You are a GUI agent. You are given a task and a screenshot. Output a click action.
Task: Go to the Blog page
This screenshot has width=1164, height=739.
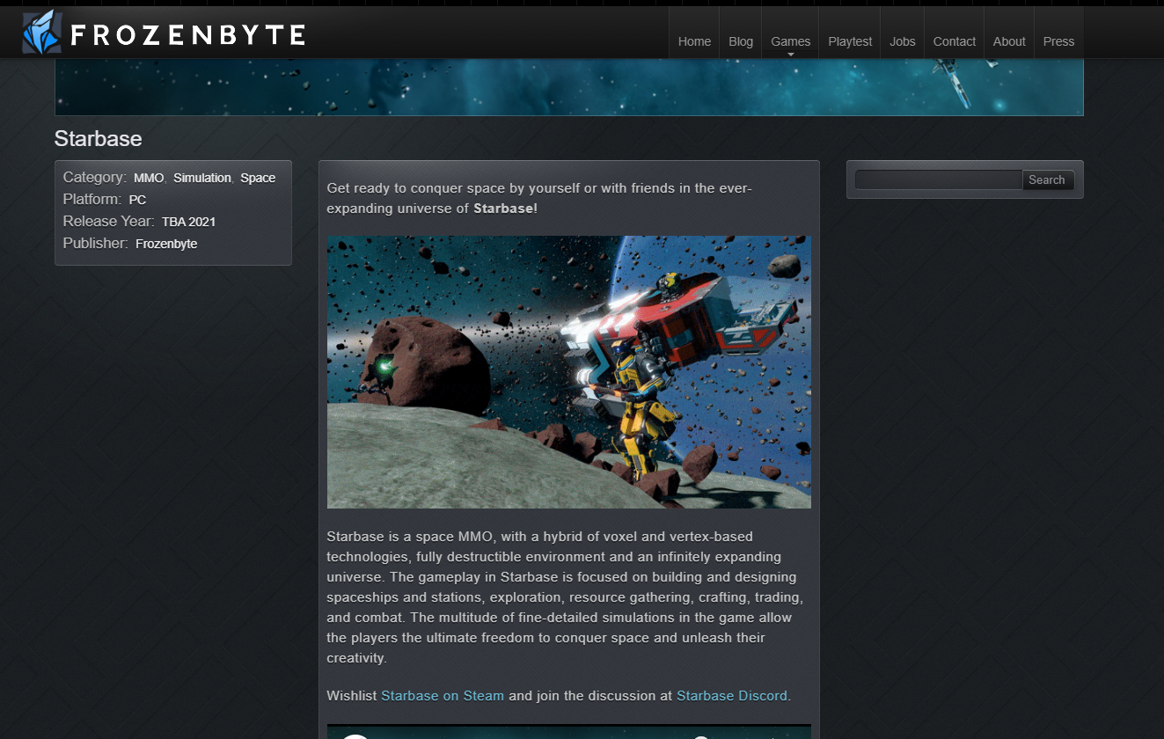(x=741, y=41)
